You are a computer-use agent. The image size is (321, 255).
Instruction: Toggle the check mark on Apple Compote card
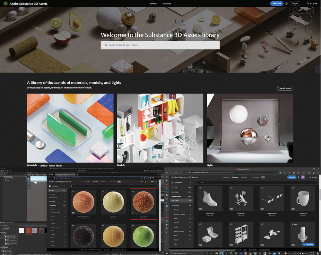pos(133,213)
